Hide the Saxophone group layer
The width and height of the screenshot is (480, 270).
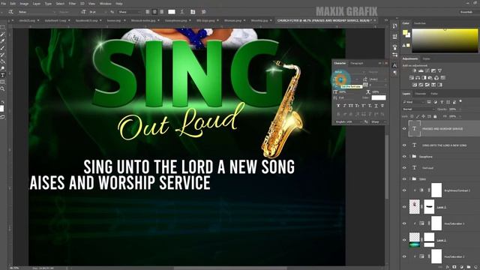click(404, 157)
